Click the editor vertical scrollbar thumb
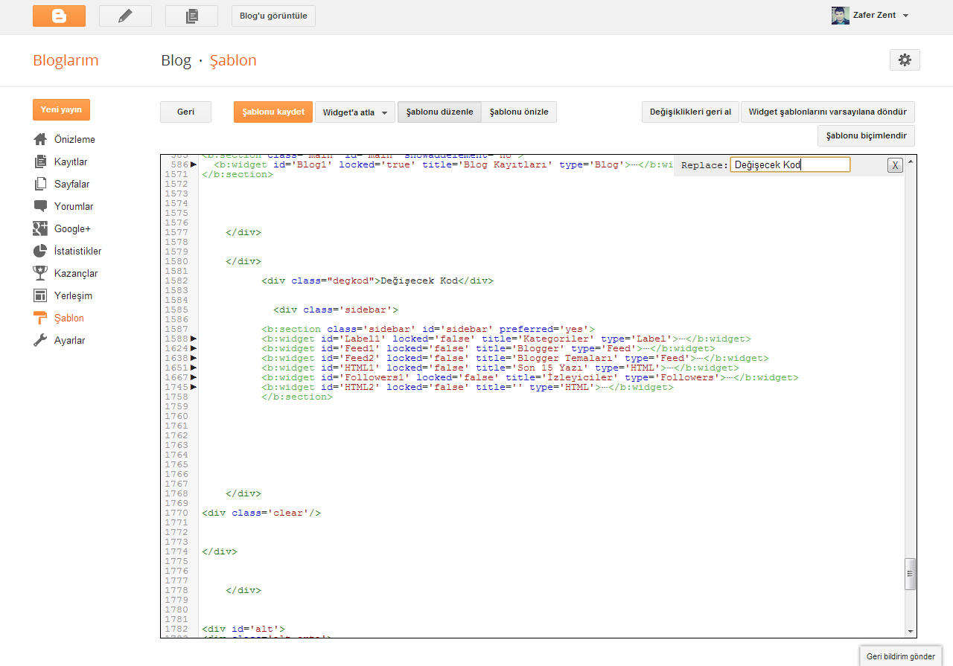 911,574
